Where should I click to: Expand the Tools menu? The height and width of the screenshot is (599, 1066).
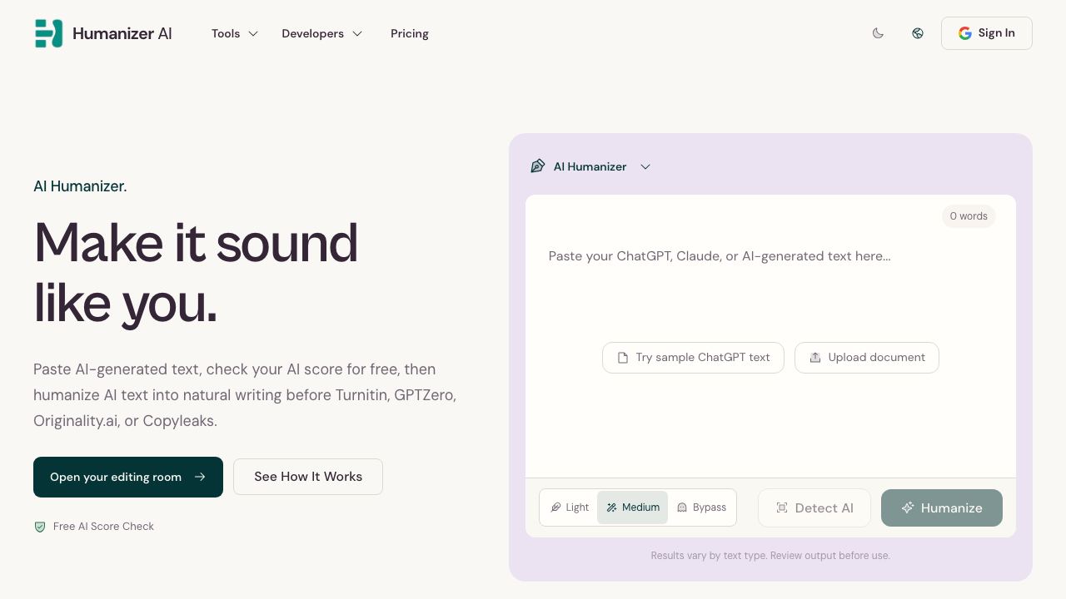[x=235, y=33]
